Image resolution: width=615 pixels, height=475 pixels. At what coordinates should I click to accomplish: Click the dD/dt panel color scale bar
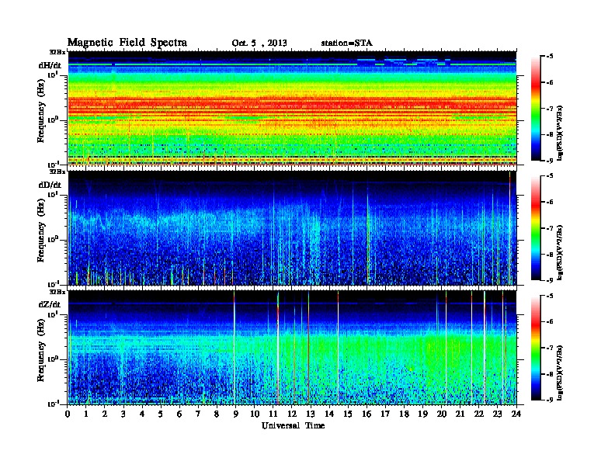point(536,228)
